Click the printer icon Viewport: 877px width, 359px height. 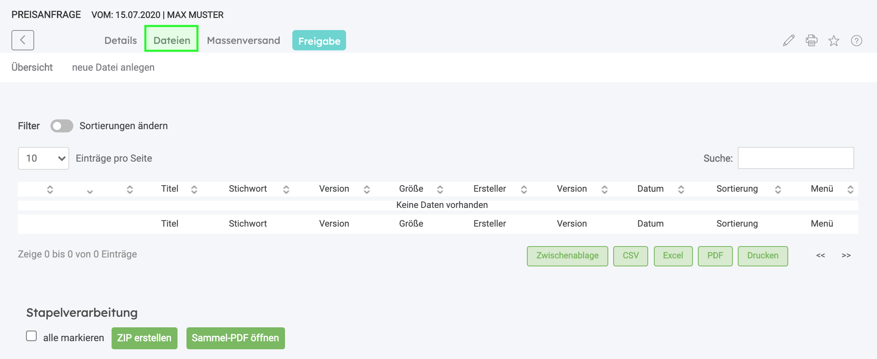pyautogui.click(x=811, y=41)
